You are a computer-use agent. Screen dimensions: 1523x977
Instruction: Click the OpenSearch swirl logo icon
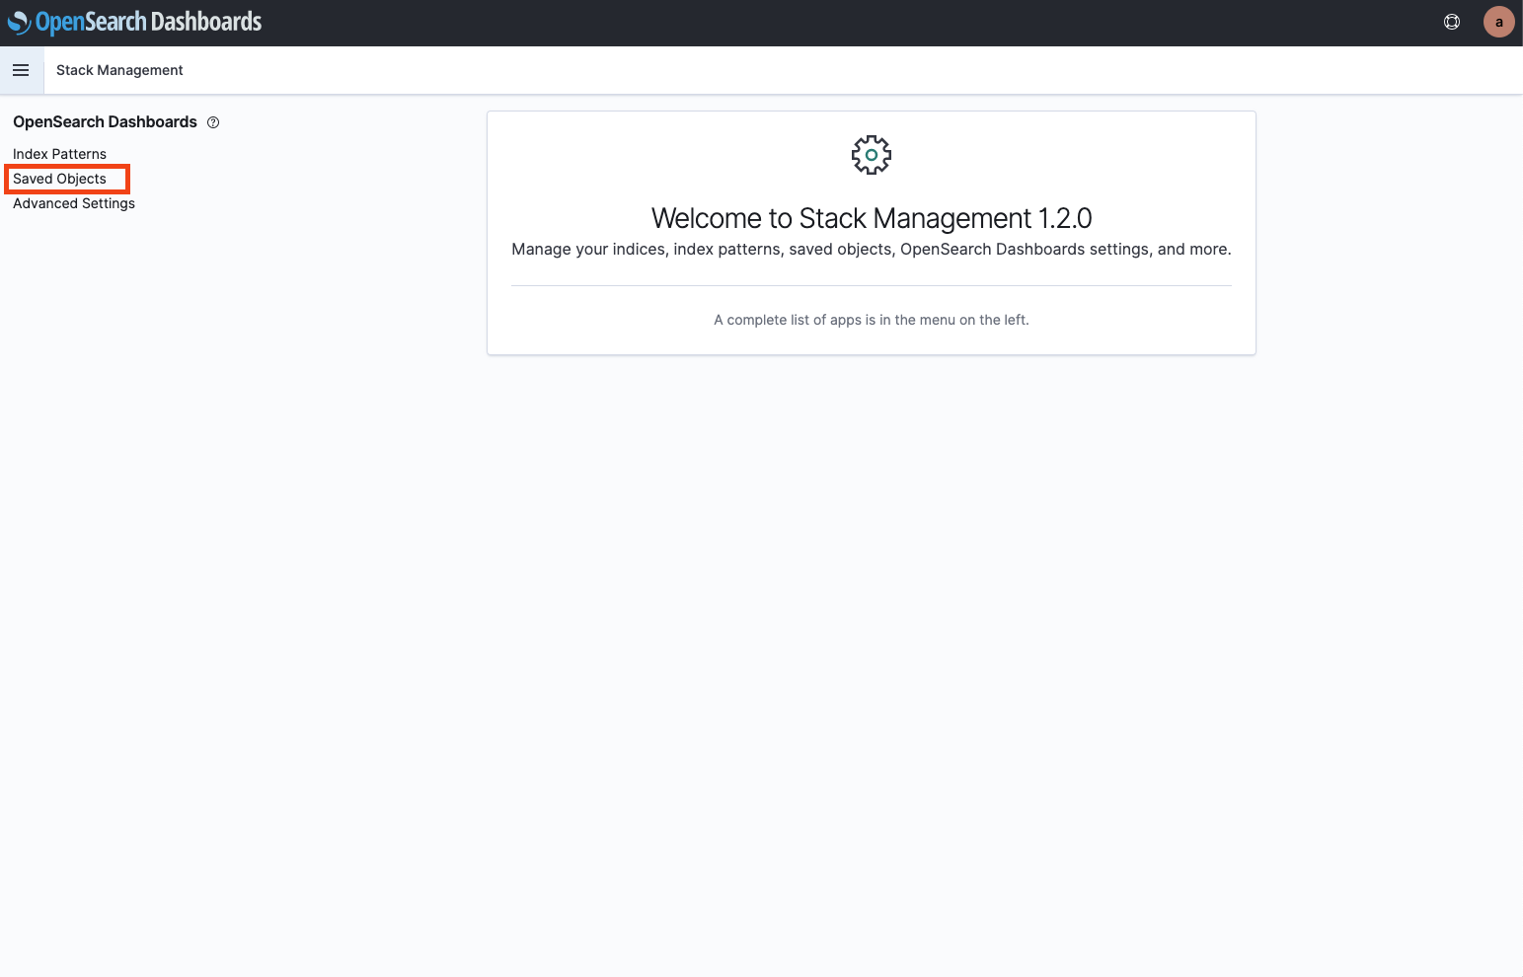(x=19, y=22)
